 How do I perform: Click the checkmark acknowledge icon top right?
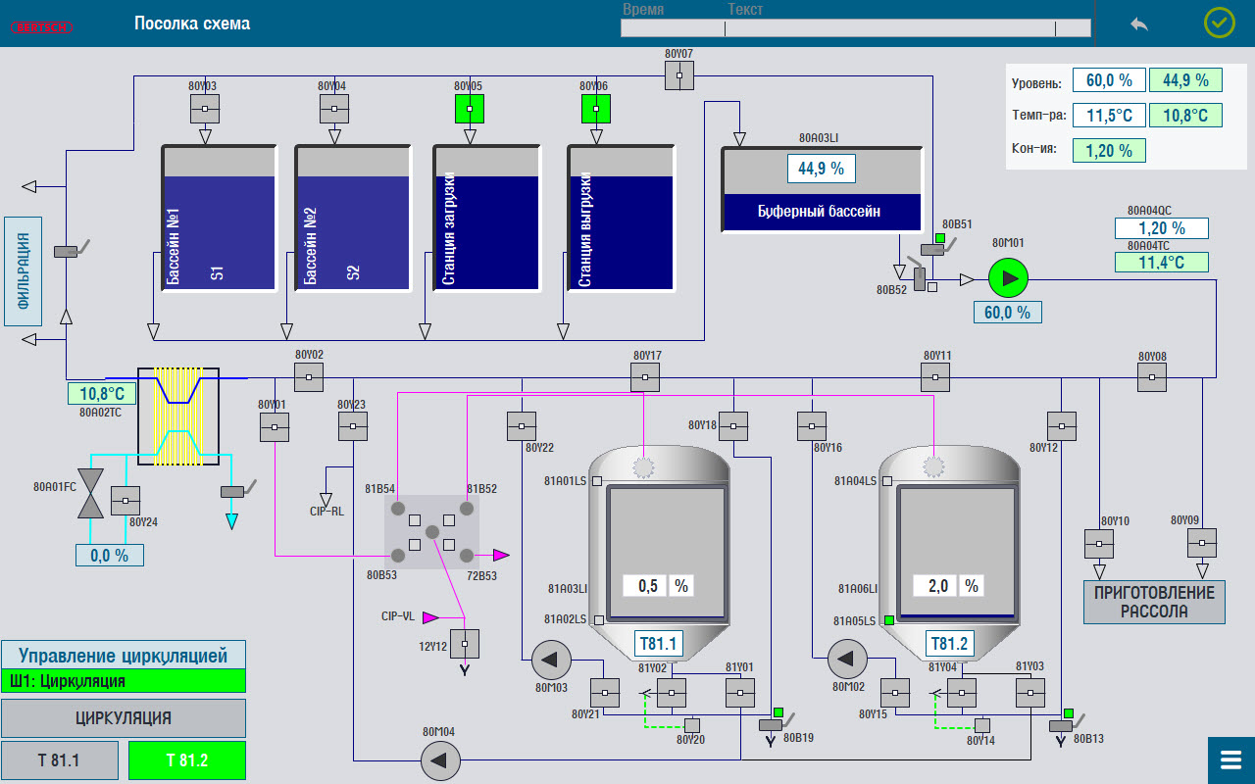click(x=1219, y=24)
